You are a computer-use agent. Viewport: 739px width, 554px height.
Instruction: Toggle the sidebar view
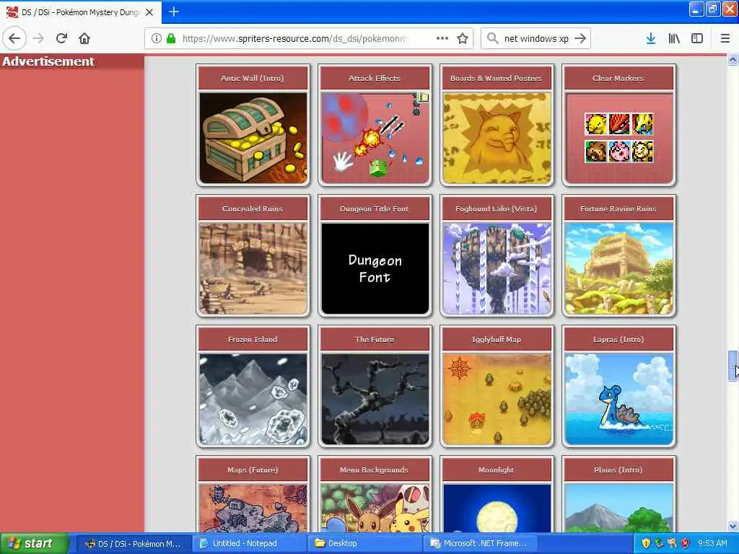(697, 39)
